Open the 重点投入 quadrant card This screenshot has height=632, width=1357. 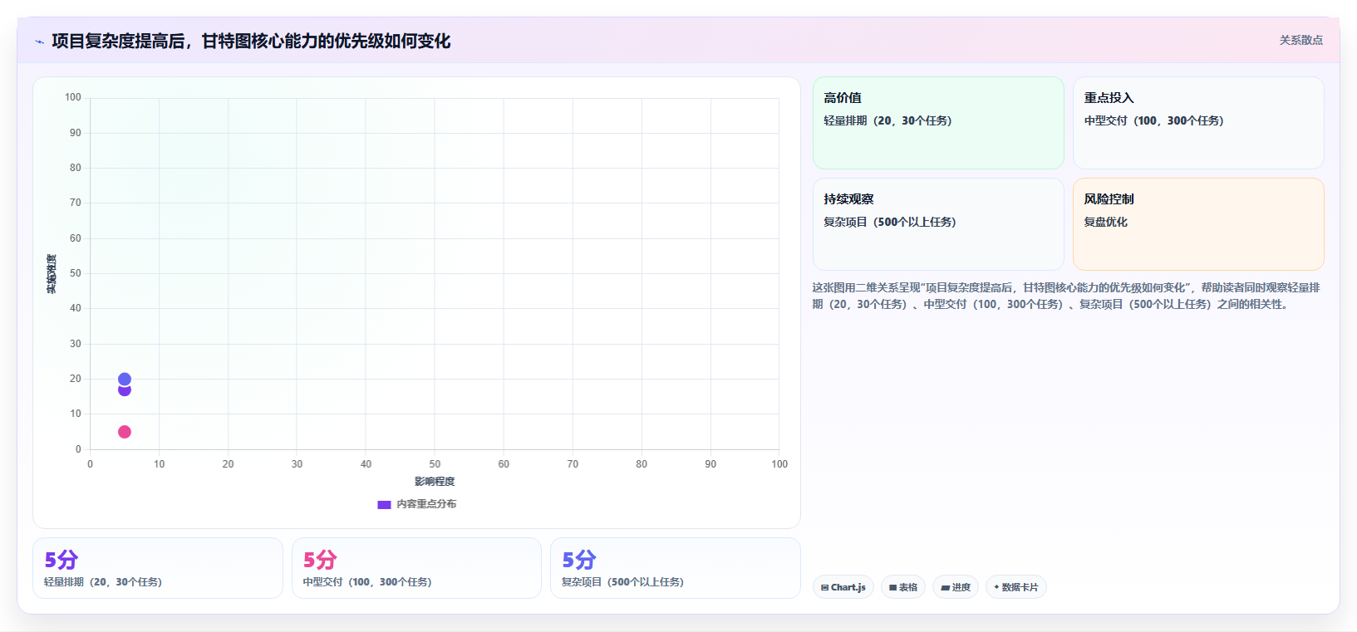coord(1198,123)
